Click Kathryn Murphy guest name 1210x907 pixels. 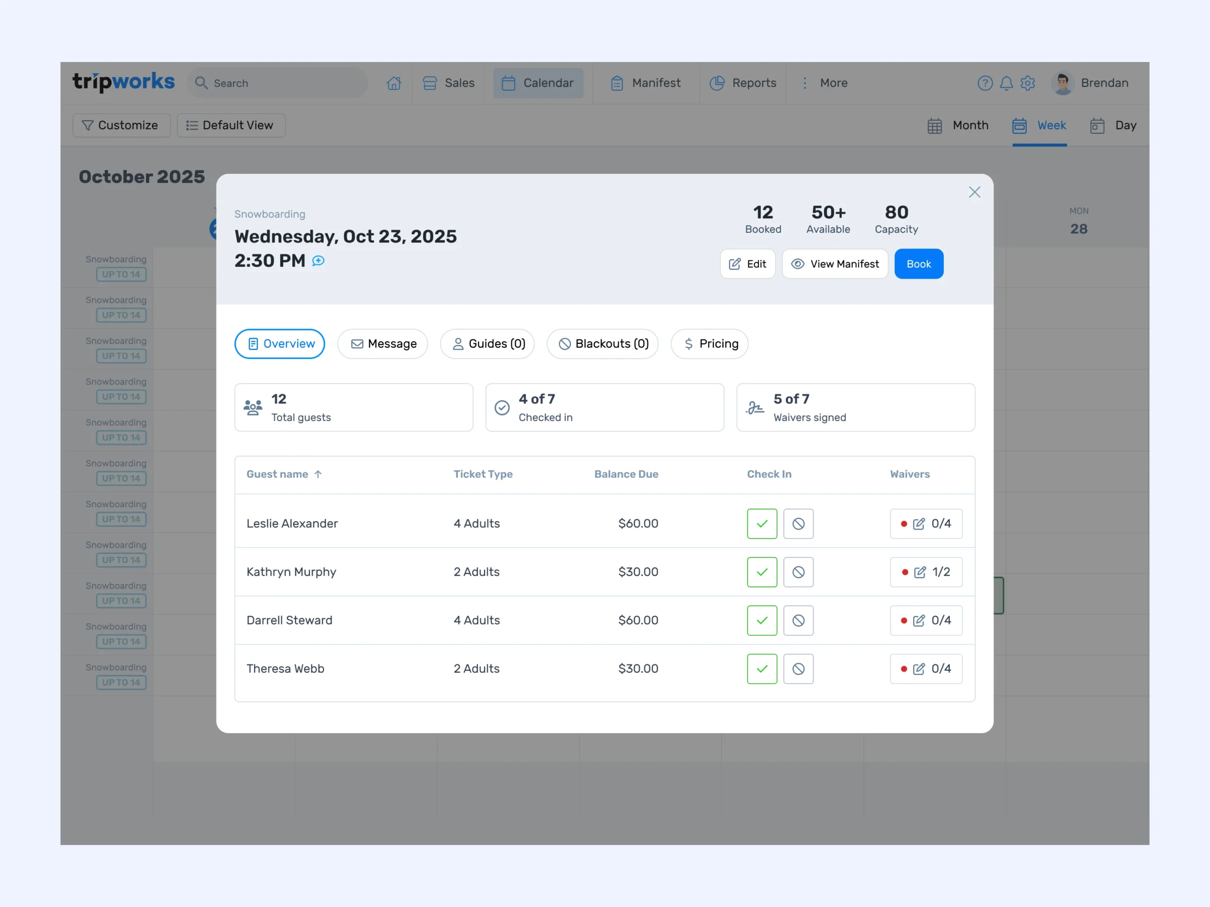(292, 572)
